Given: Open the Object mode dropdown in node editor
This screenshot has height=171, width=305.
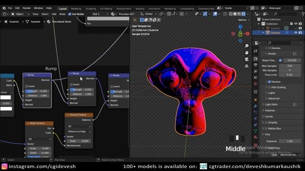Looking at the screenshot, I should (x=20, y=14).
